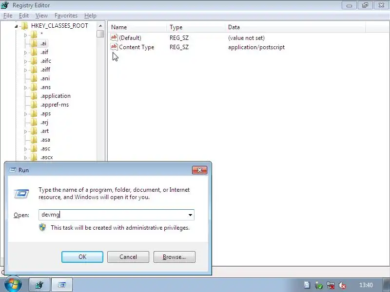Open the Help menu
This screenshot has height=292, width=390.
pyautogui.click(x=90, y=16)
